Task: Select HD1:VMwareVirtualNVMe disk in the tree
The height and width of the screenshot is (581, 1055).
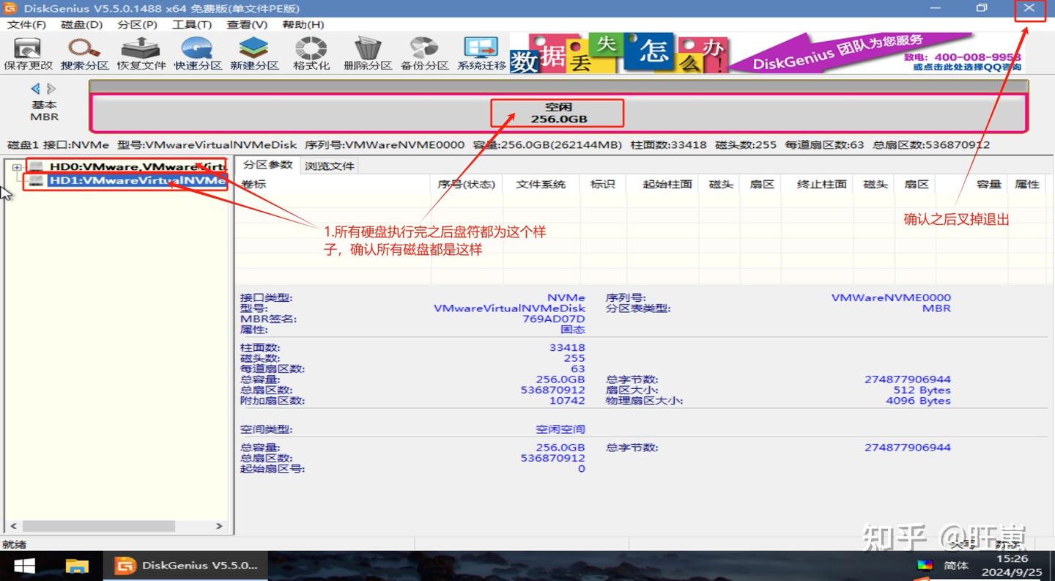Action: (137, 181)
